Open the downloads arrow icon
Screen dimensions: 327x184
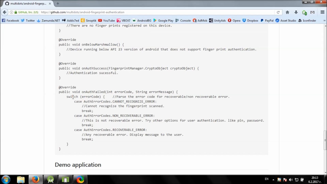296,12
